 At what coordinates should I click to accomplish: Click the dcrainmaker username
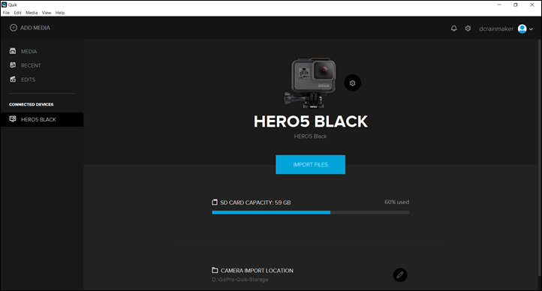pos(496,29)
